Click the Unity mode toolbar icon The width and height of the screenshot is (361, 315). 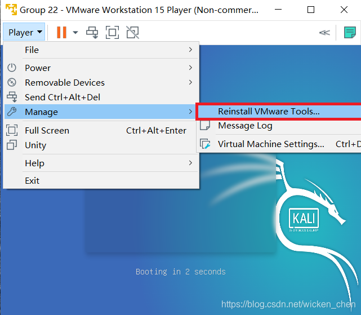point(132,32)
